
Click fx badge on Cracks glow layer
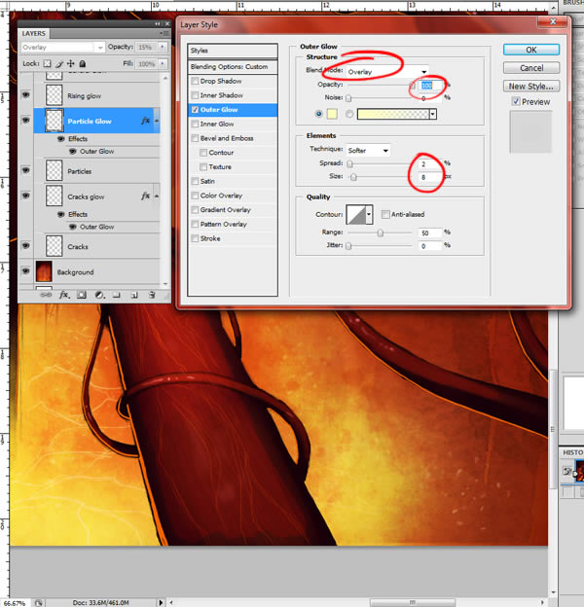click(x=145, y=196)
